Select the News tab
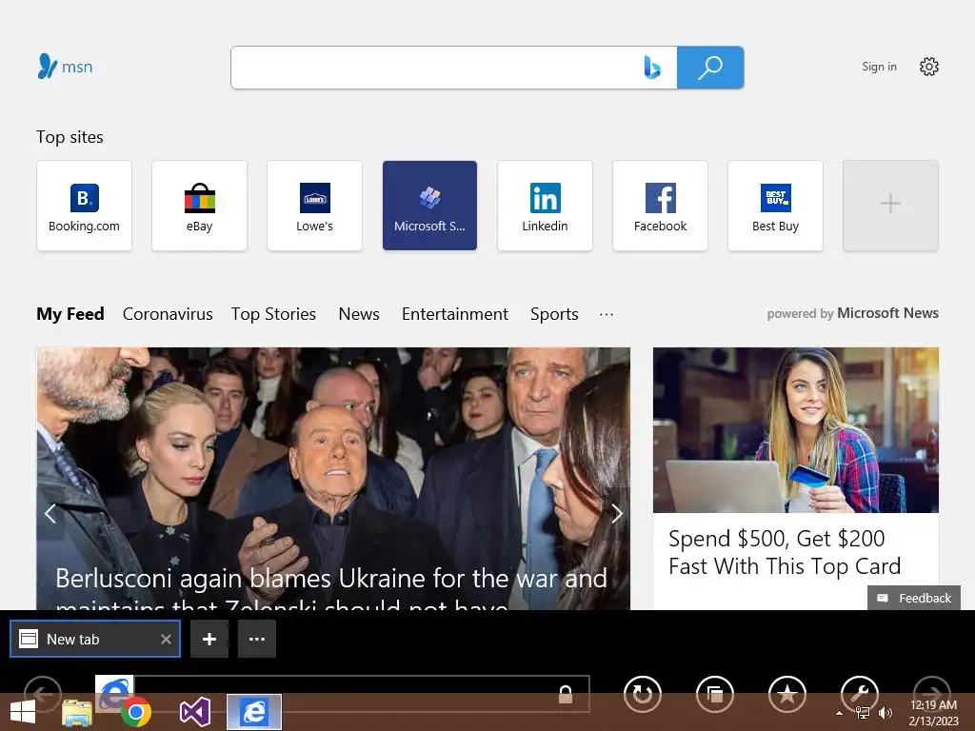975x731 pixels. point(359,314)
